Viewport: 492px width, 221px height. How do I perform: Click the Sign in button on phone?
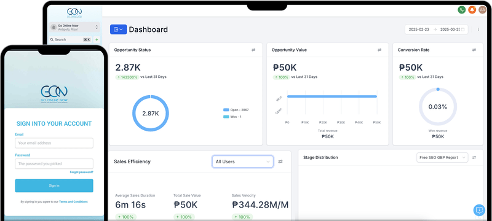point(54,185)
